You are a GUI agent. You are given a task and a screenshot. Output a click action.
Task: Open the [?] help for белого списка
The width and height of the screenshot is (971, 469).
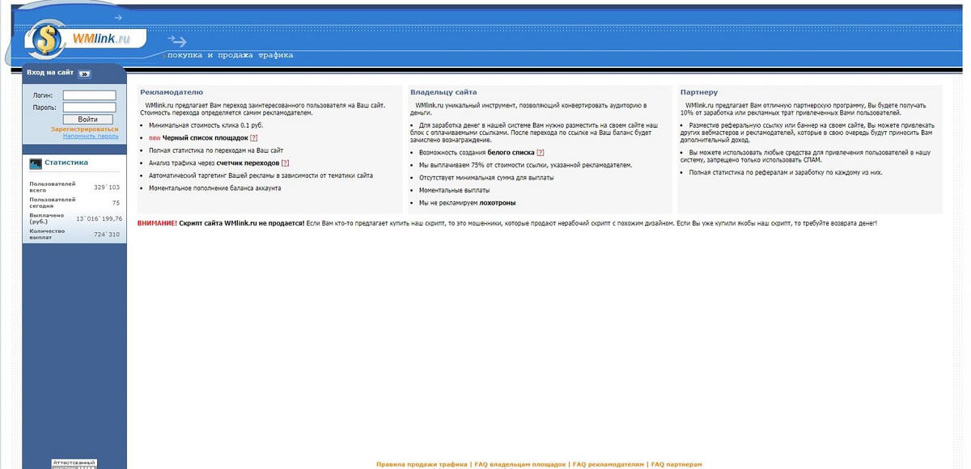(x=541, y=152)
